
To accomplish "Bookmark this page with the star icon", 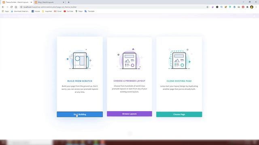I will [208, 7].
